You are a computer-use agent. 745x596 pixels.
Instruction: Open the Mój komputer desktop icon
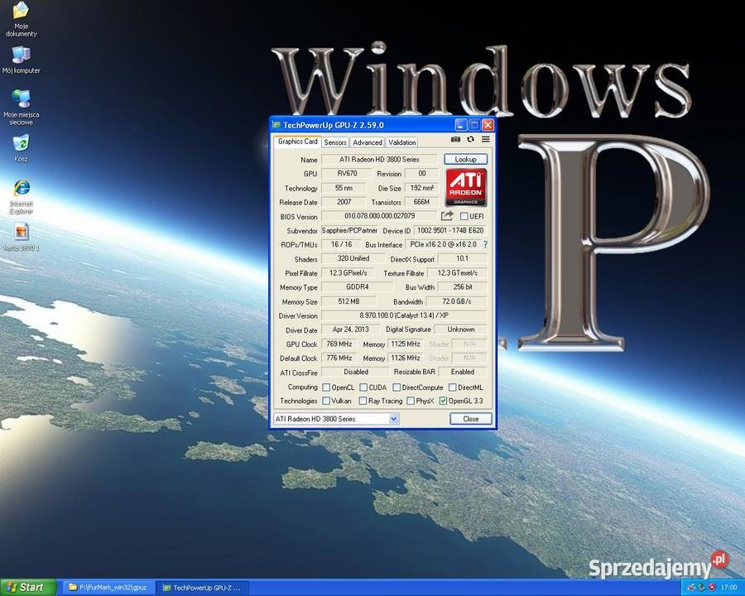click(x=20, y=60)
